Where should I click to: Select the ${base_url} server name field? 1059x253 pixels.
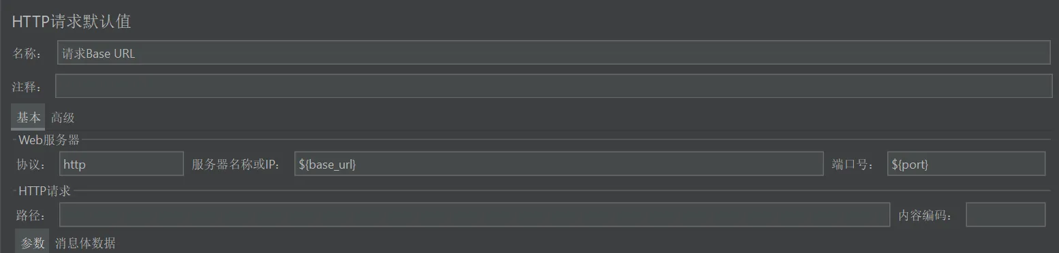pos(559,164)
